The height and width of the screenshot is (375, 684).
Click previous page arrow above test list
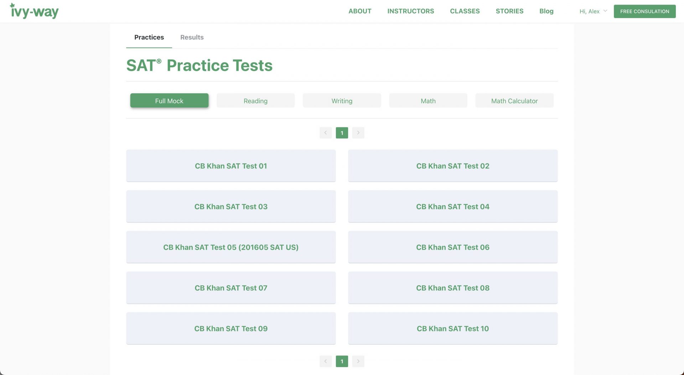point(325,133)
